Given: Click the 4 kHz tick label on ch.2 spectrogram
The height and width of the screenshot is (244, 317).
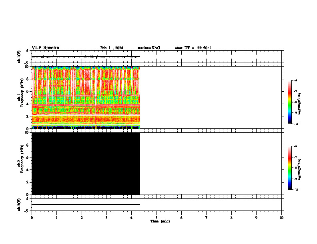Looking at the screenshot, I should click(x=28, y=170).
